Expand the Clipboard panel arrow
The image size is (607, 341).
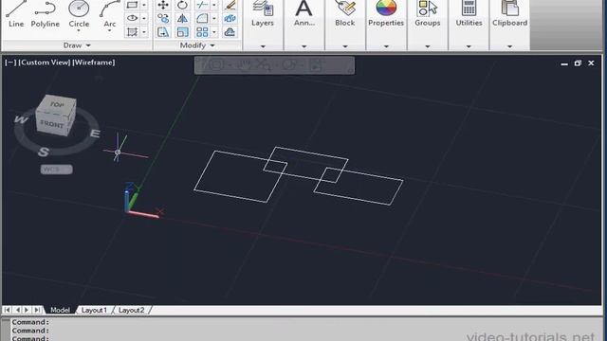pyautogui.click(x=510, y=46)
